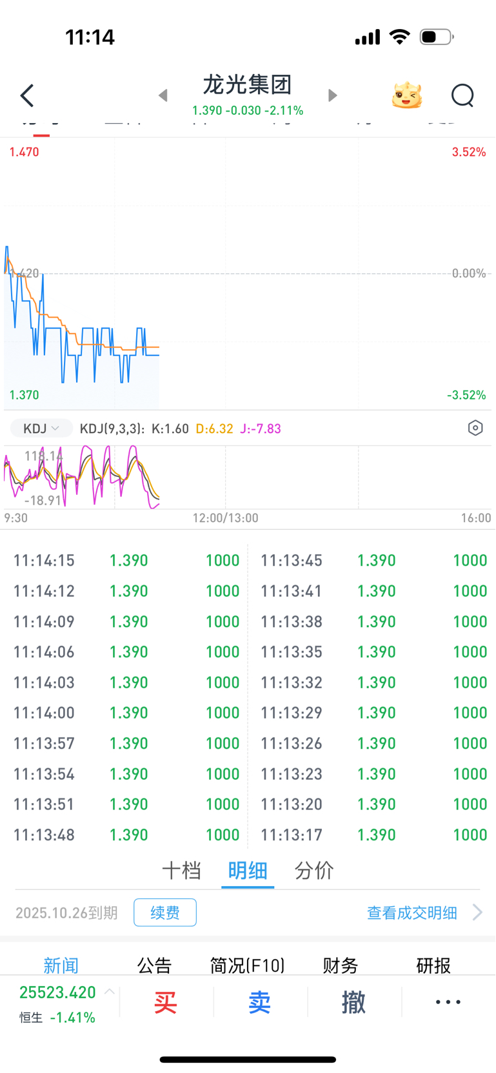Tap the cellular signal bars icon
The image size is (496, 1073).
[368, 37]
